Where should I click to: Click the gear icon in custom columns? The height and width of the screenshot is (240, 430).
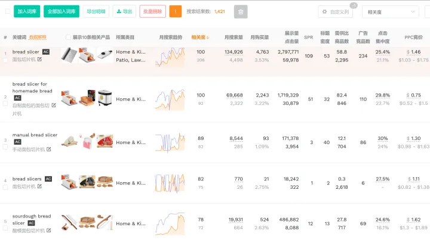click(325, 12)
